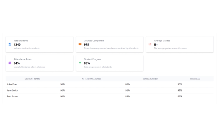This screenshot has height=137, width=219.
Task: Click 'The average grades across all courses' text
Action: click(170, 48)
